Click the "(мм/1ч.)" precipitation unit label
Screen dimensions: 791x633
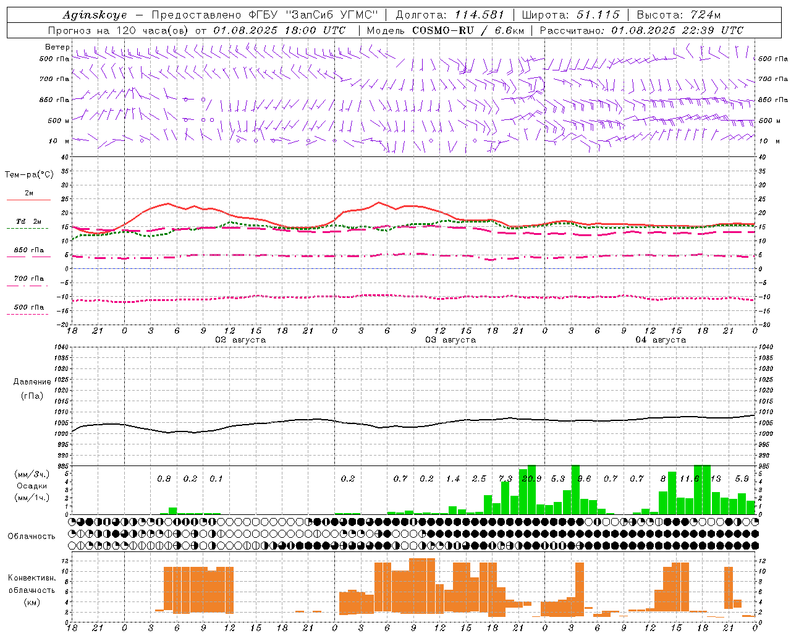coord(32,498)
